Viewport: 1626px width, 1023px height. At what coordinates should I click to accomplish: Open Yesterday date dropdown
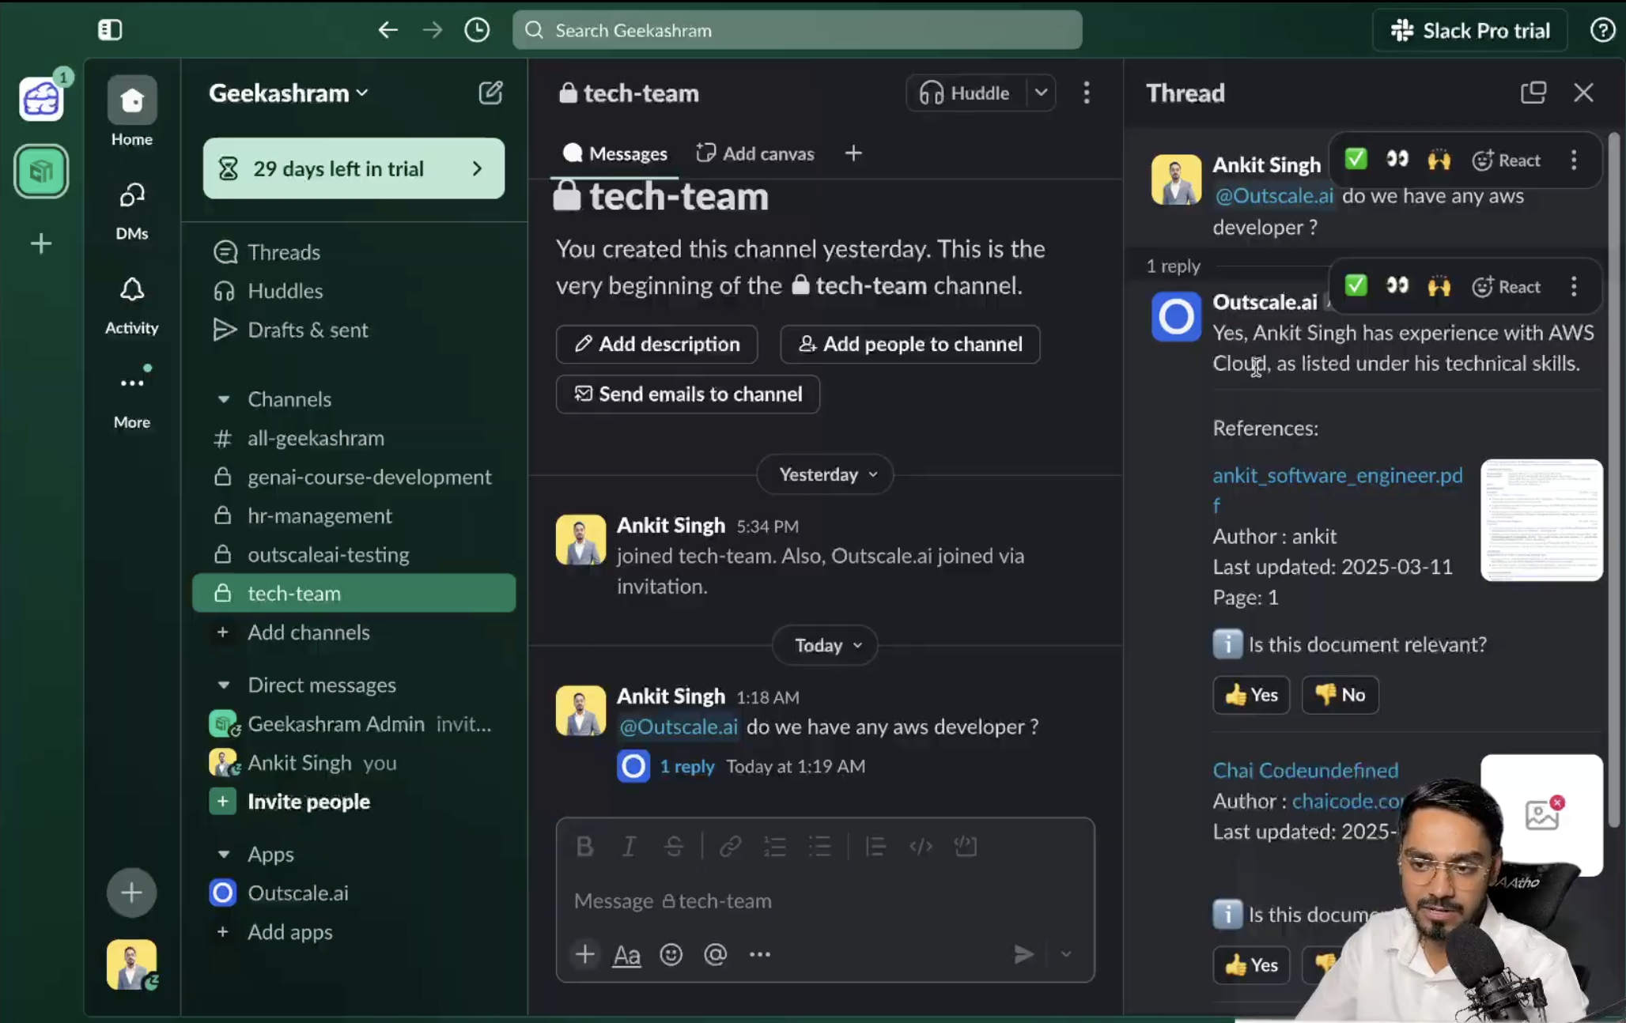coord(825,474)
